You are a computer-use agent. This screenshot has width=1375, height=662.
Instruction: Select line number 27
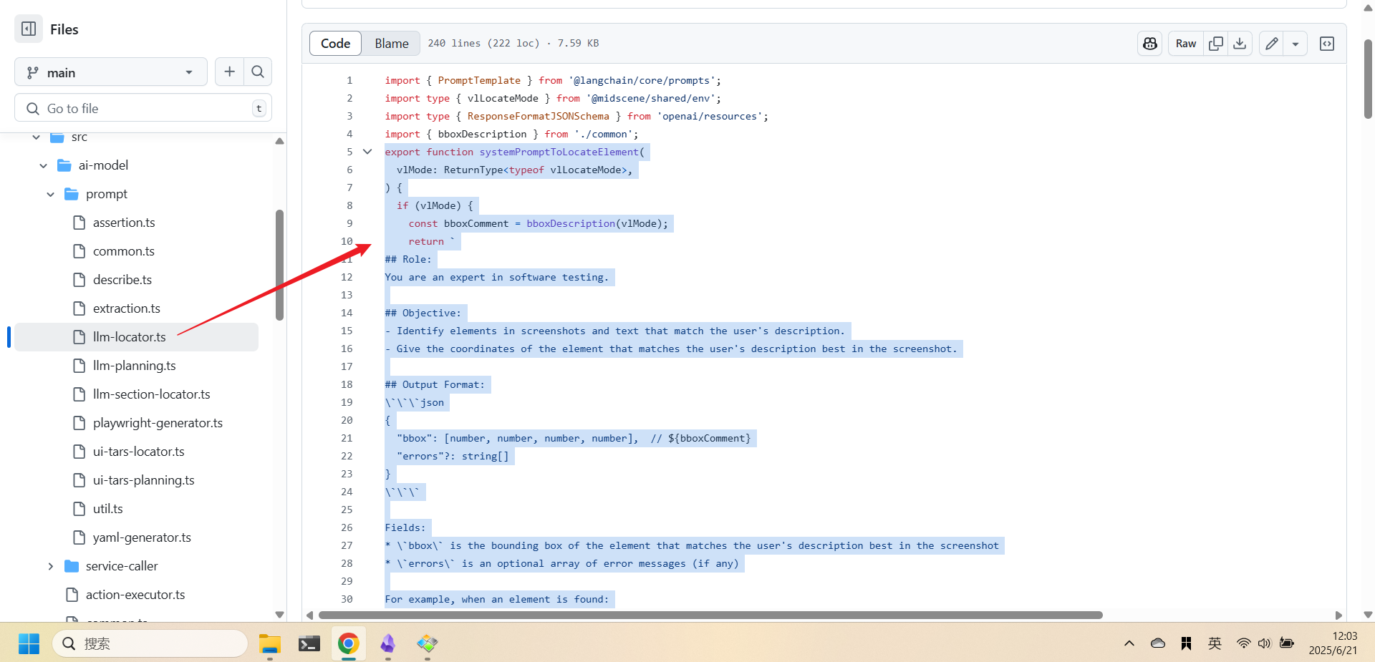(x=347, y=545)
